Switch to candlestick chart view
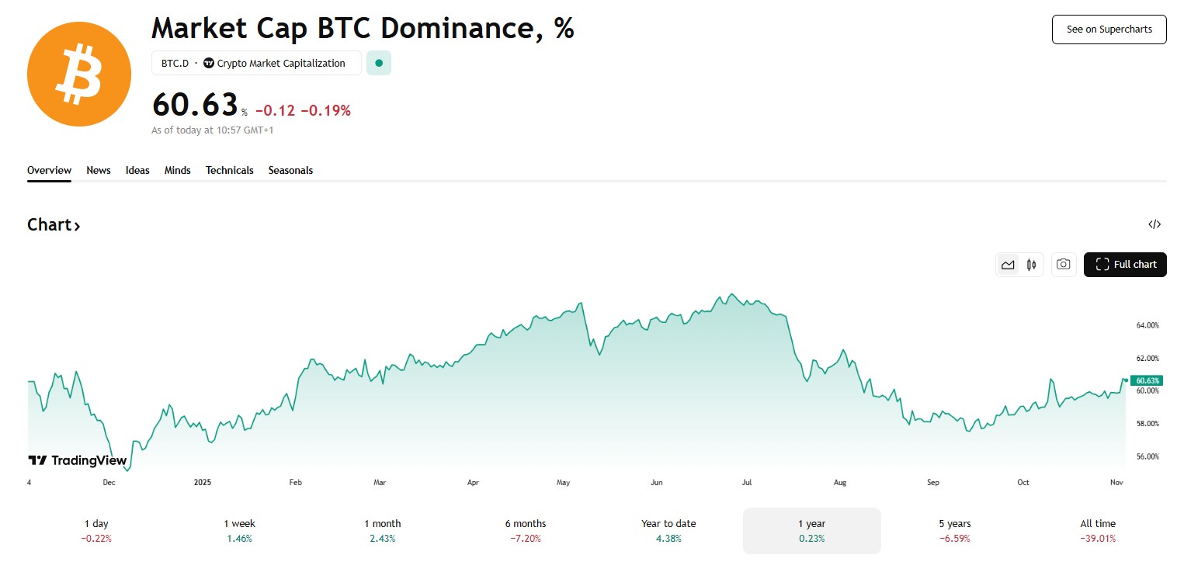The height and width of the screenshot is (562, 1184). tap(1031, 265)
